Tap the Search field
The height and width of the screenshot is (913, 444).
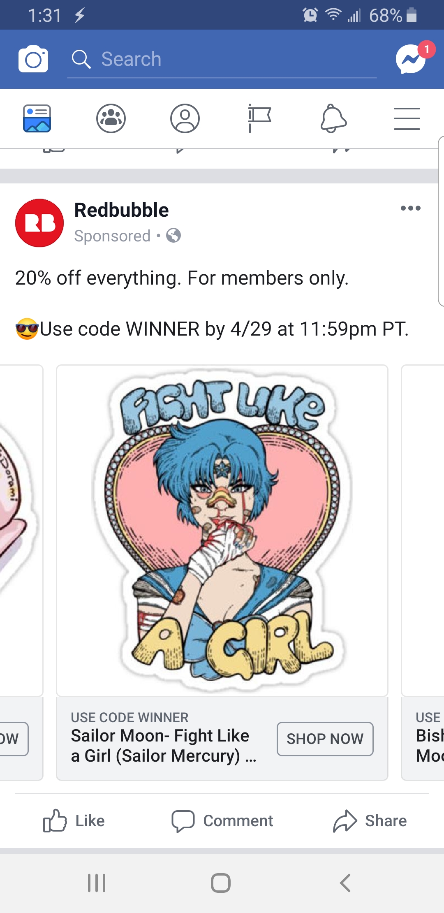222,59
